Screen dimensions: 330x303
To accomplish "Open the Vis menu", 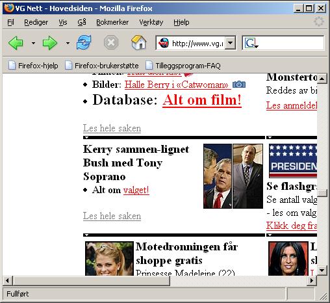I will click(x=63, y=22).
